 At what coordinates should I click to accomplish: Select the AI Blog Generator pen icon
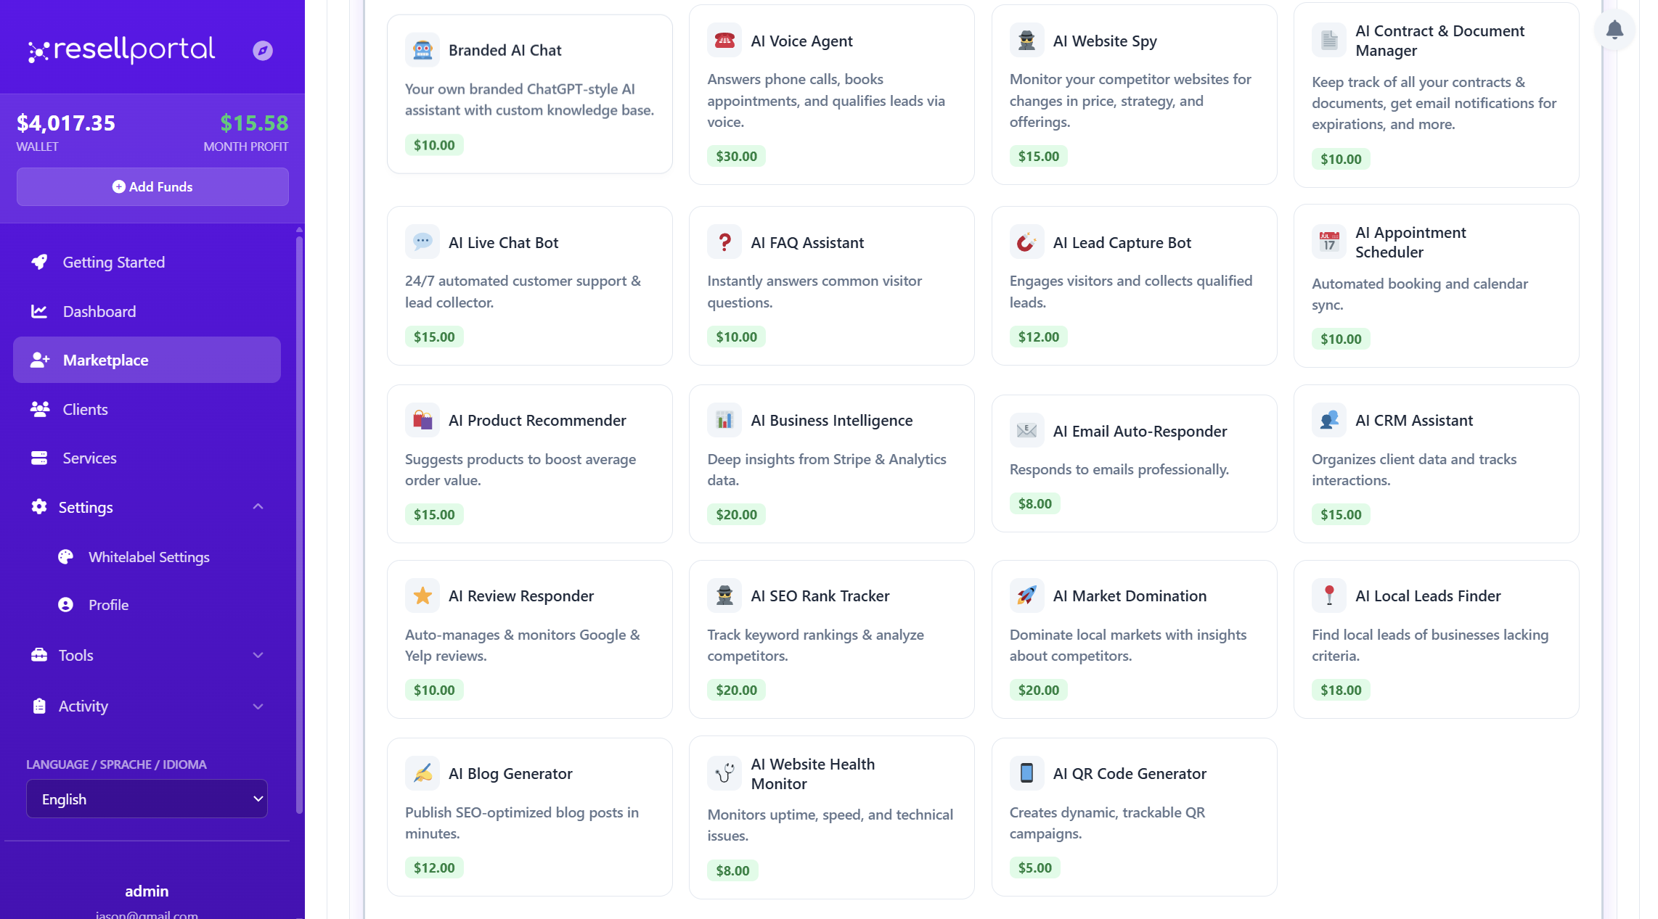(422, 772)
